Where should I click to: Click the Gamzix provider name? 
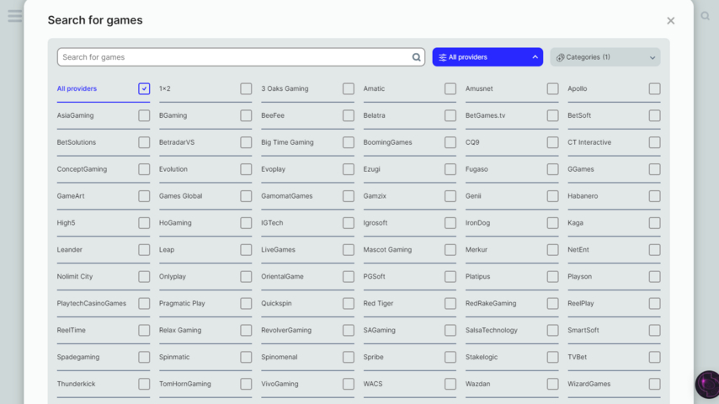[x=375, y=196]
